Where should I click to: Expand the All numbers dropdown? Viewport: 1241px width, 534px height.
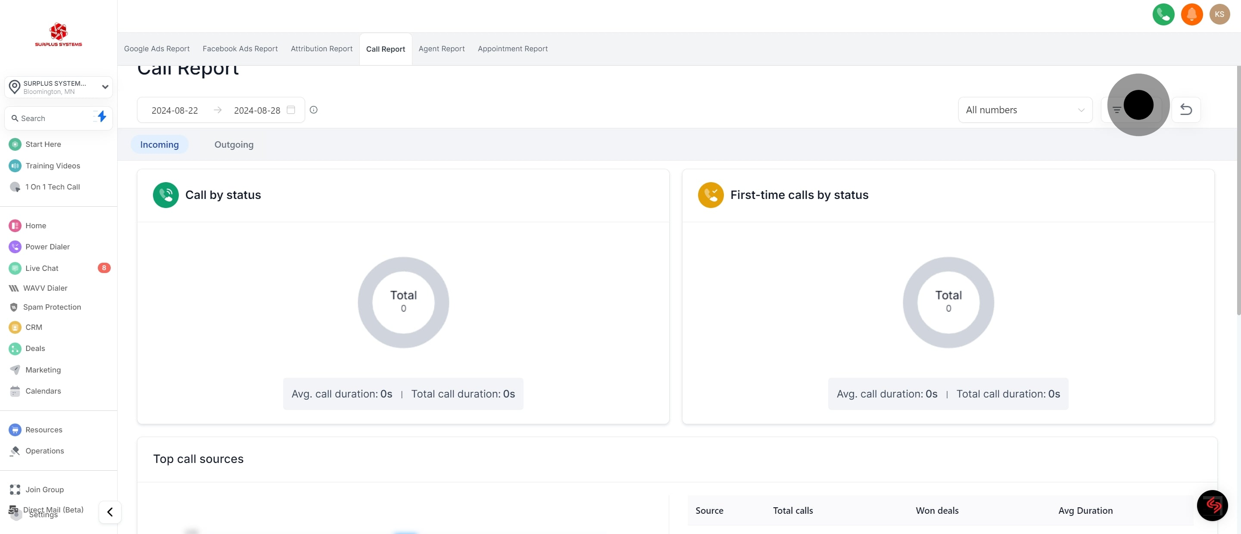click(1025, 110)
